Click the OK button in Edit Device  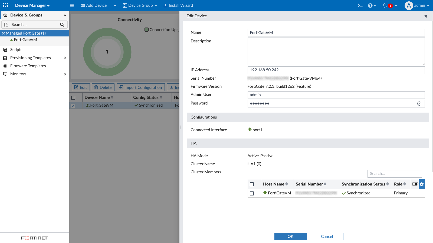[290, 236]
